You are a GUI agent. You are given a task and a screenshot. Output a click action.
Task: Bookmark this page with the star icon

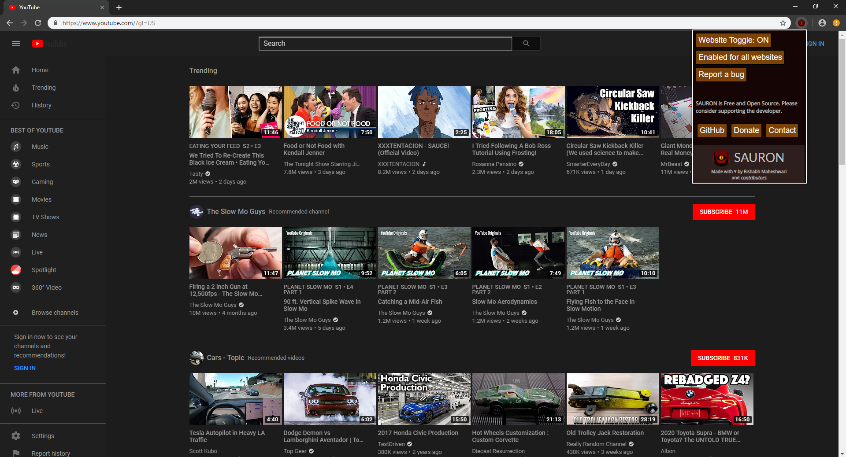click(x=783, y=23)
